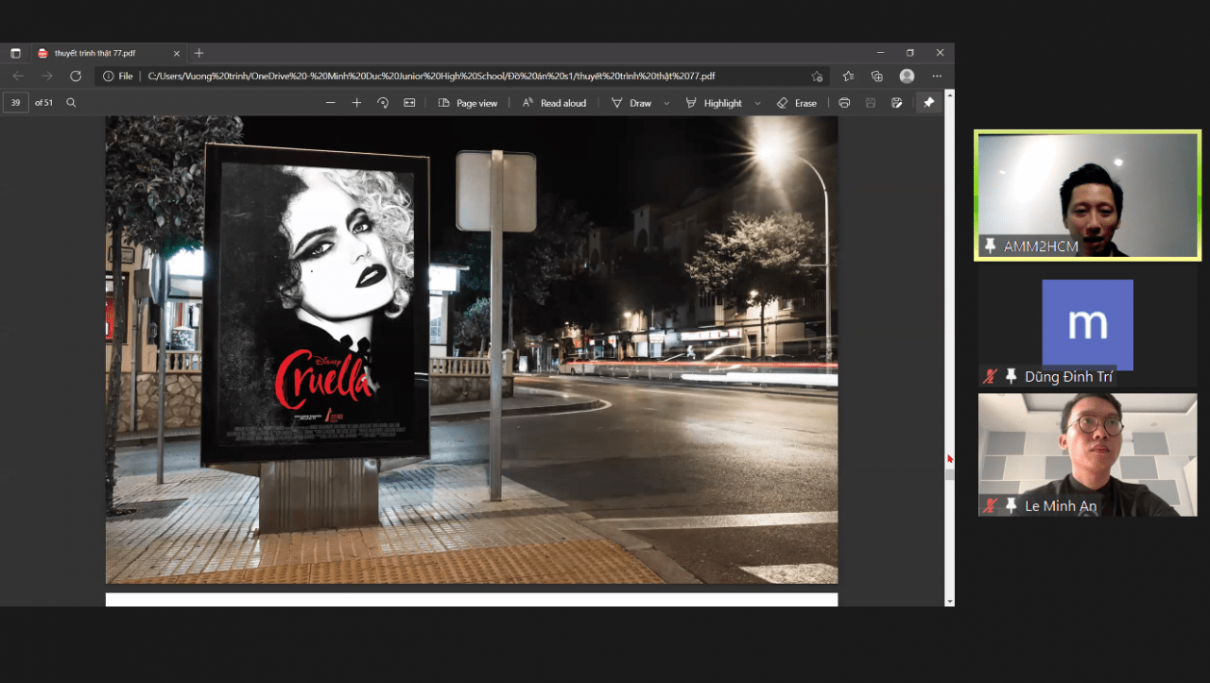Activate the Highlight tool
The width and height of the screenshot is (1210, 683).
pyautogui.click(x=714, y=103)
